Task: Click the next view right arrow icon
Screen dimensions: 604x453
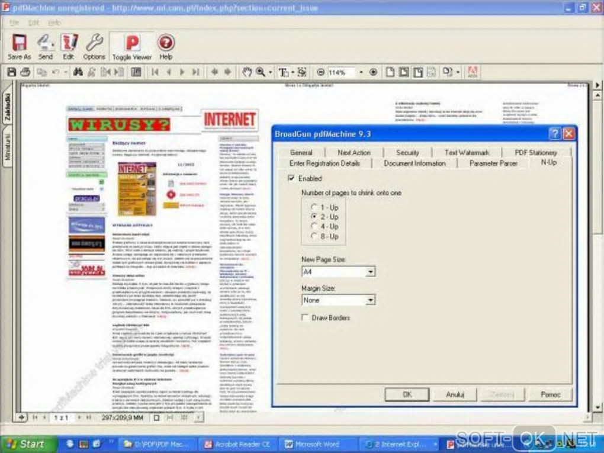Action: coord(227,72)
